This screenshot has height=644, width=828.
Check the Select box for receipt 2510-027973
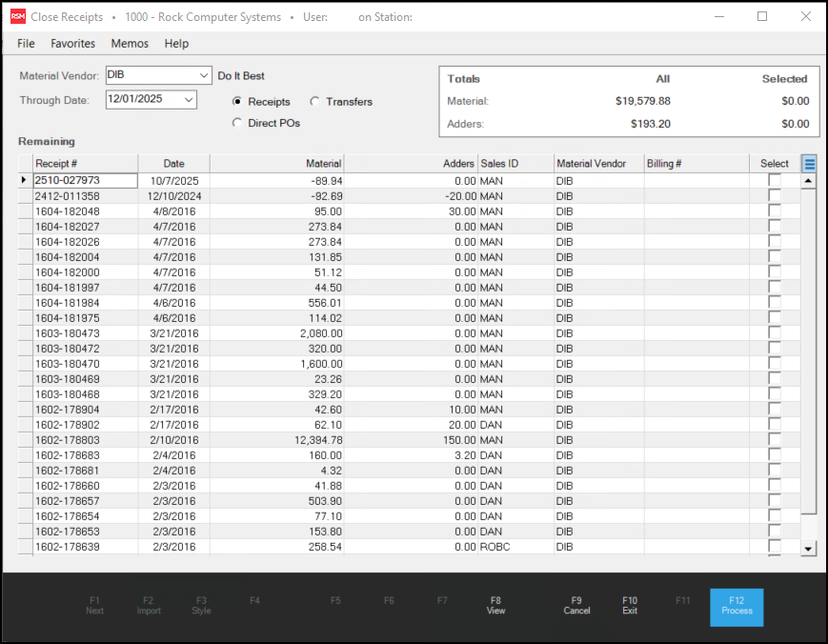point(774,180)
